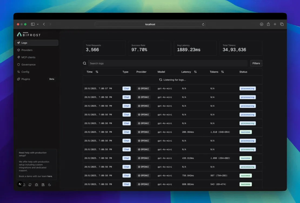Open the Safari share menu
300x203 pixels.
(x=268, y=24)
